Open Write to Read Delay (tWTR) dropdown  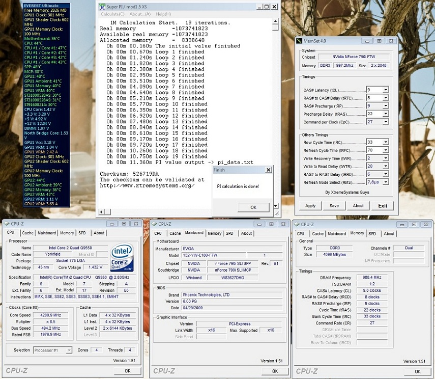[386, 166]
